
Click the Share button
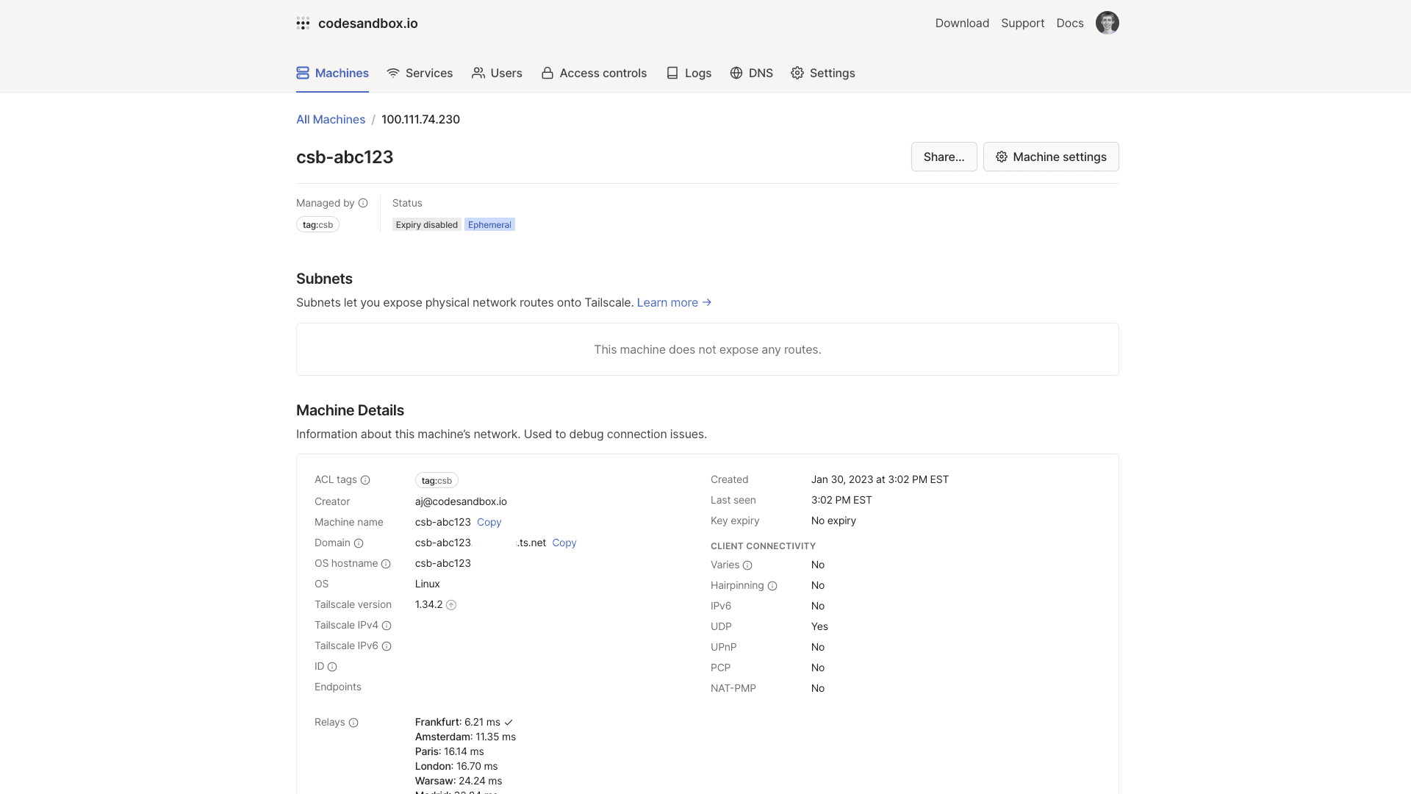pos(944,157)
